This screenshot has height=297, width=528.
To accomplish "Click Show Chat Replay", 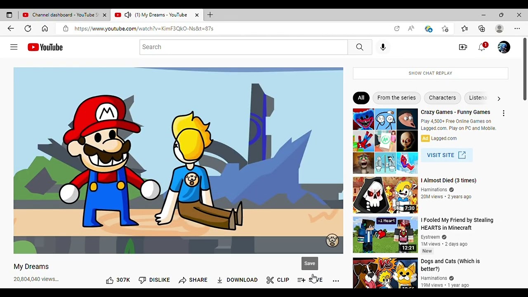I will point(430,73).
